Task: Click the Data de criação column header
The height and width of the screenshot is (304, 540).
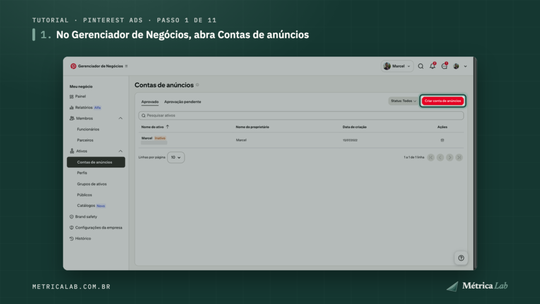Action: (354, 127)
